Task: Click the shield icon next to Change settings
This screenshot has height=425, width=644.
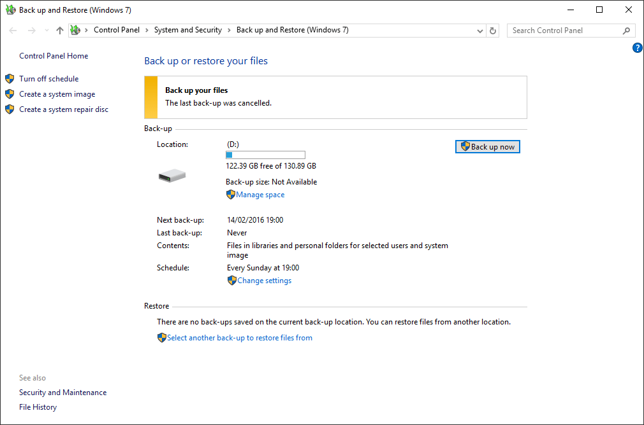Action: click(232, 281)
